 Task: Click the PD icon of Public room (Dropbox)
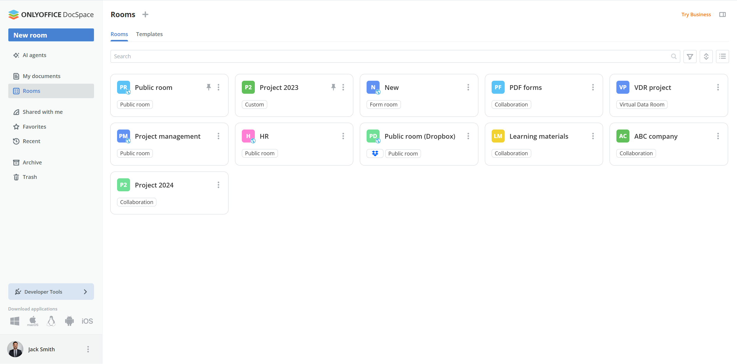pos(373,136)
